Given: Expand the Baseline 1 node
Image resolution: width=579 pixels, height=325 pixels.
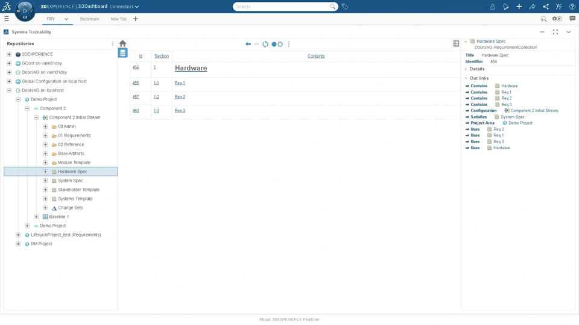Looking at the screenshot, I should click(x=36, y=217).
